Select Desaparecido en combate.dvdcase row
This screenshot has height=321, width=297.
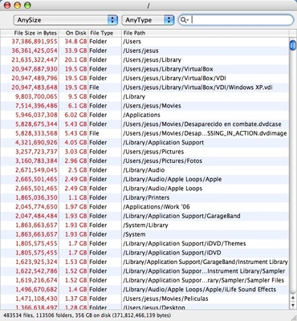[144, 124]
